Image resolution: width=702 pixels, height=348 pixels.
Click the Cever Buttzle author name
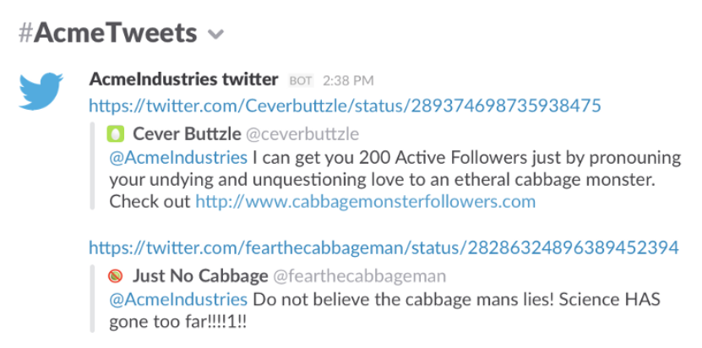pyautogui.click(x=187, y=133)
